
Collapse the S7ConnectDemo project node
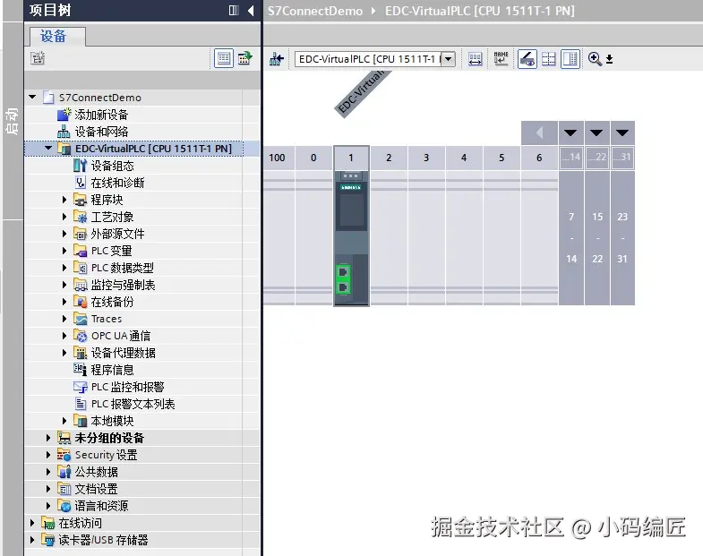click(x=32, y=97)
